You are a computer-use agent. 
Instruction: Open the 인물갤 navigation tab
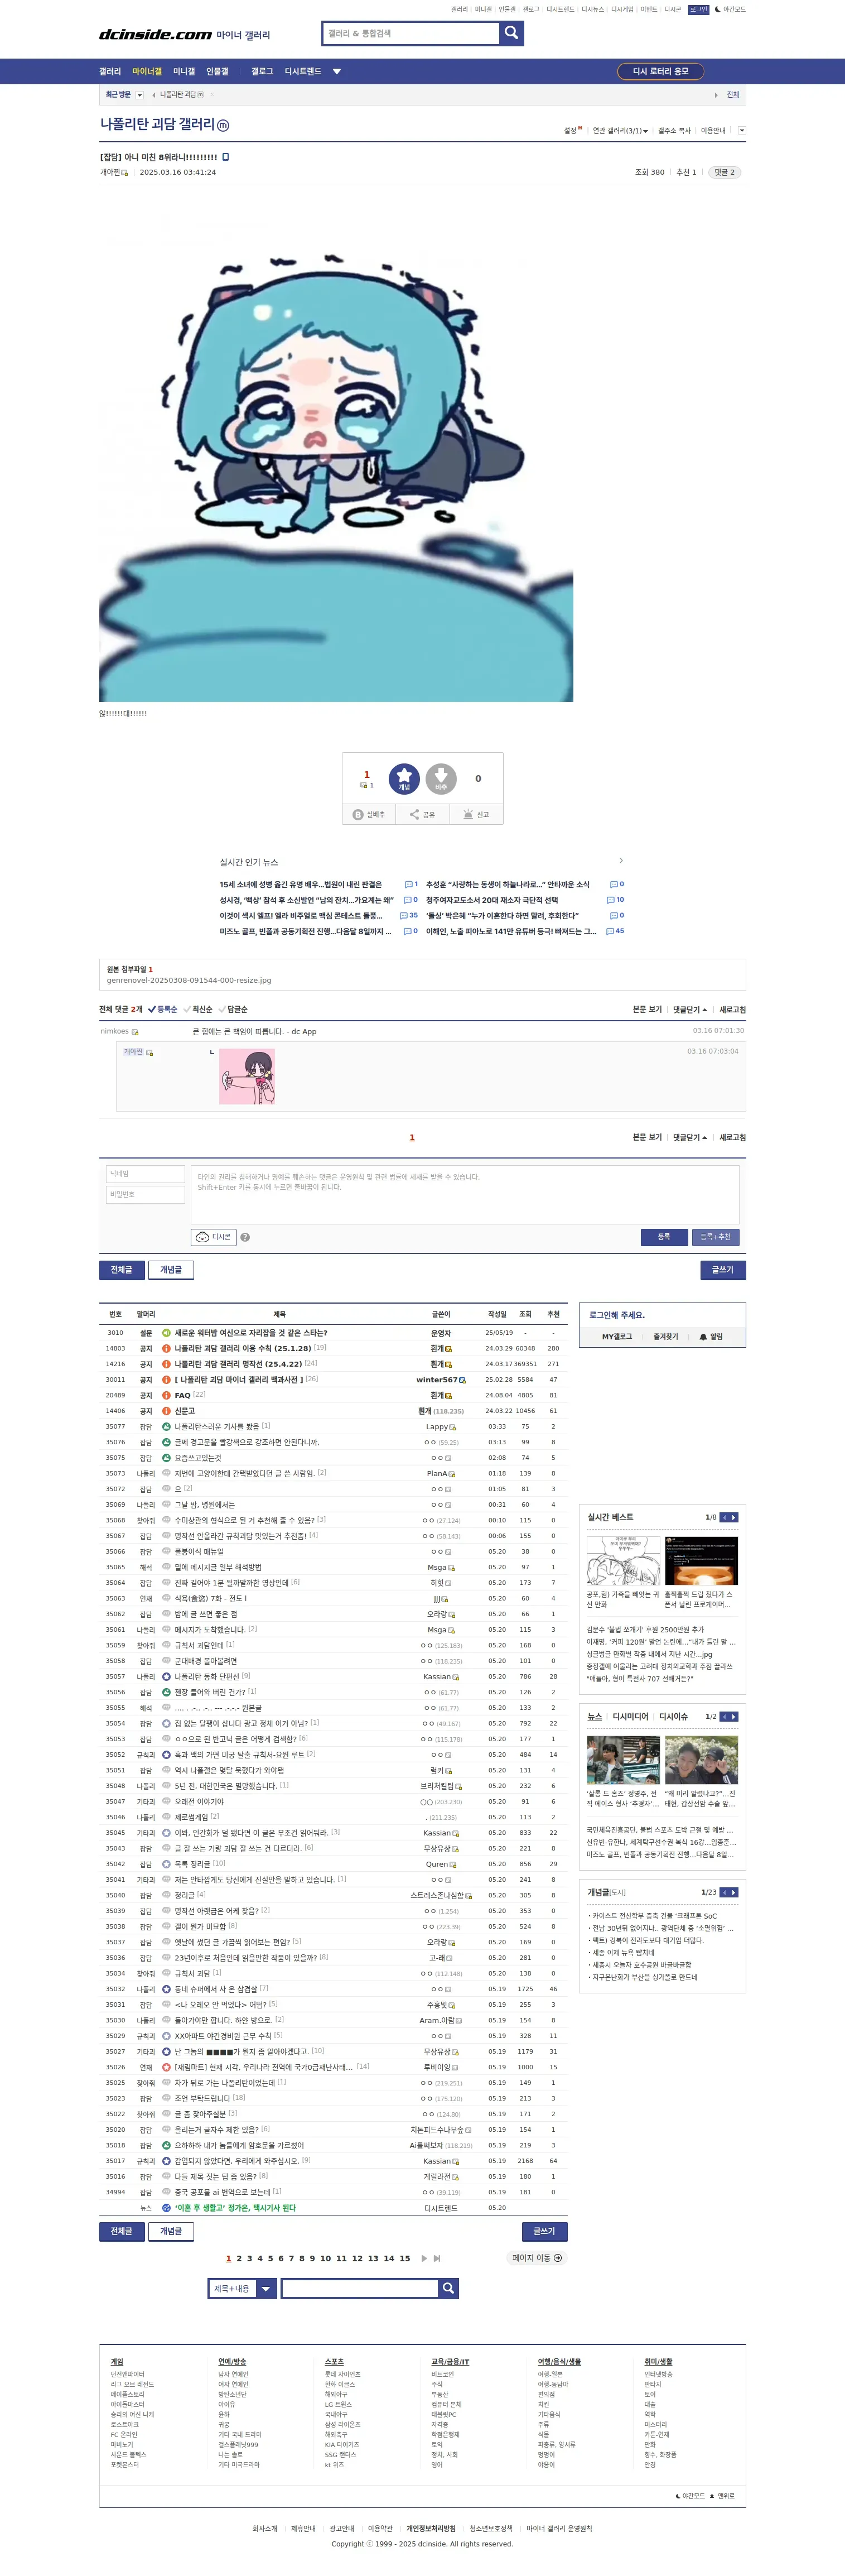[217, 72]
